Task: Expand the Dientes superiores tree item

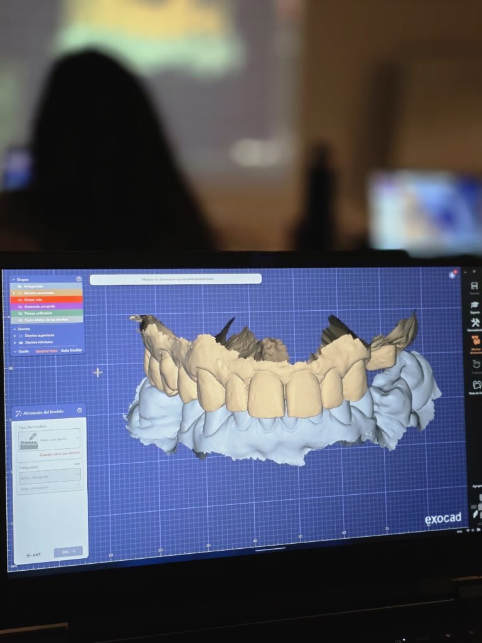Action: 14,336
